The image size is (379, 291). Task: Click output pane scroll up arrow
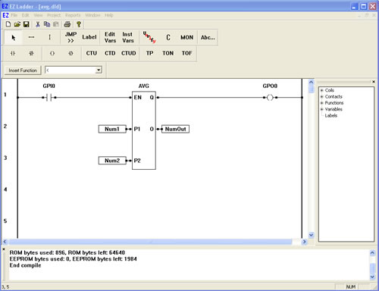(x=372, y=252)
